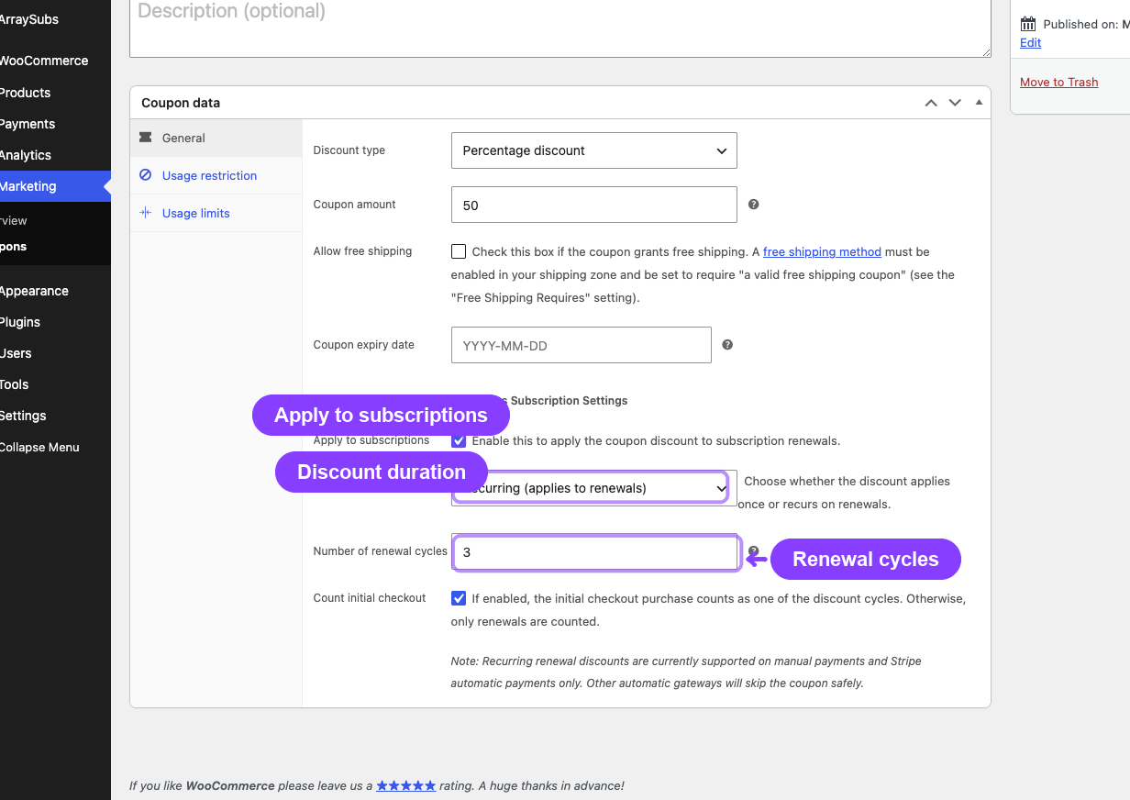Open the ArraySubs menu
The height and width of the screenshot is (800, 1130).
pos(55,19)
